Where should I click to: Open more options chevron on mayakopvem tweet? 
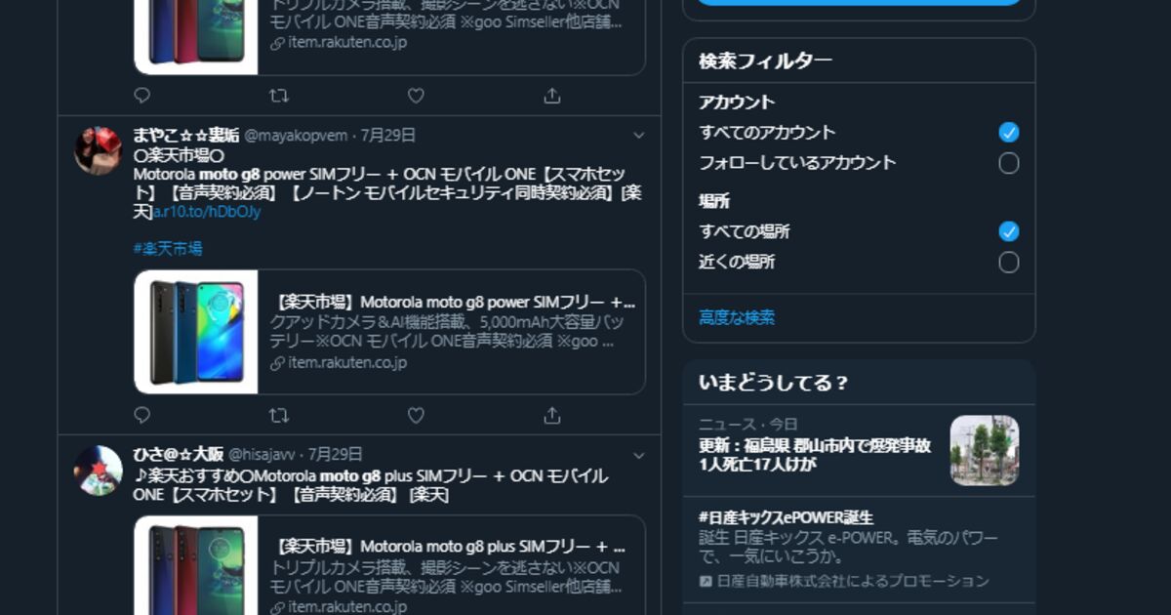(639, 135)
